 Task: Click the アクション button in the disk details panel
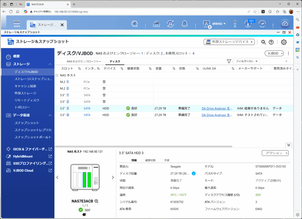pyautogui.click(x=274, y=153)
